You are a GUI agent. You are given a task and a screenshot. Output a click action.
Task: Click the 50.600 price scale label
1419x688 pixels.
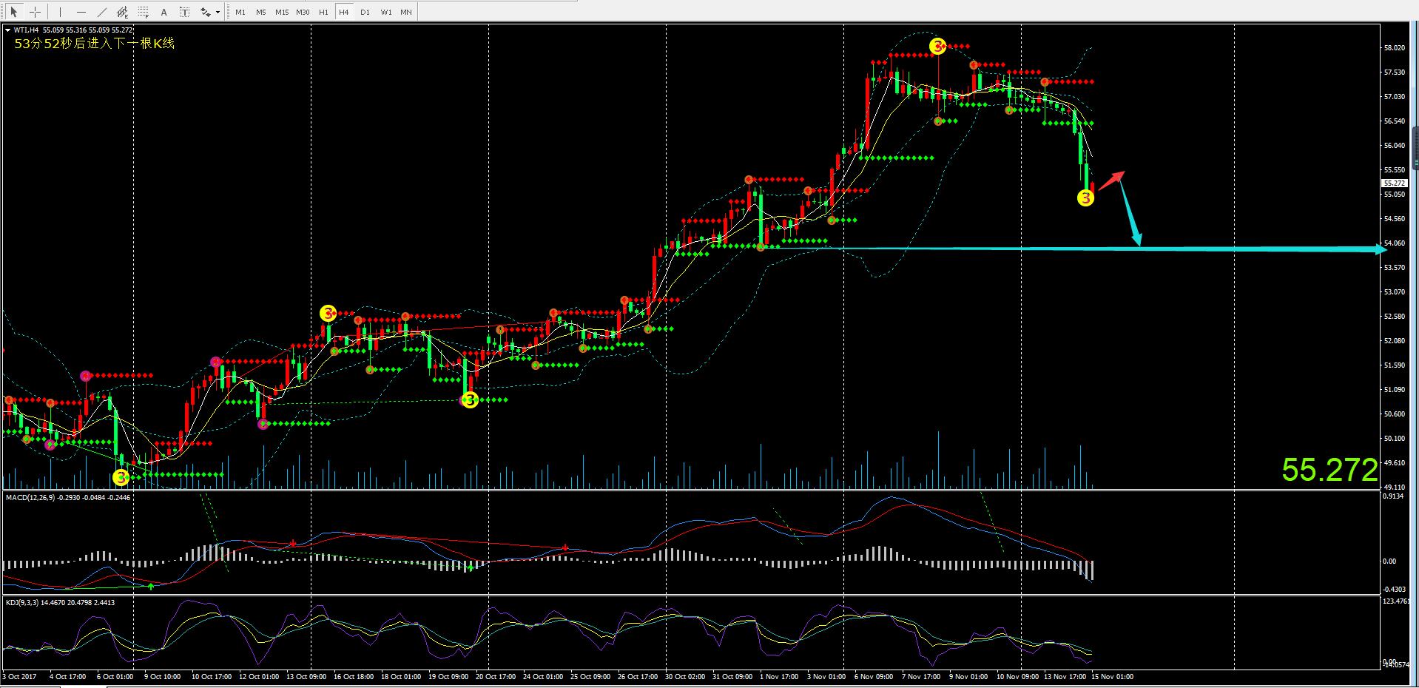(x=1394, y=414)
